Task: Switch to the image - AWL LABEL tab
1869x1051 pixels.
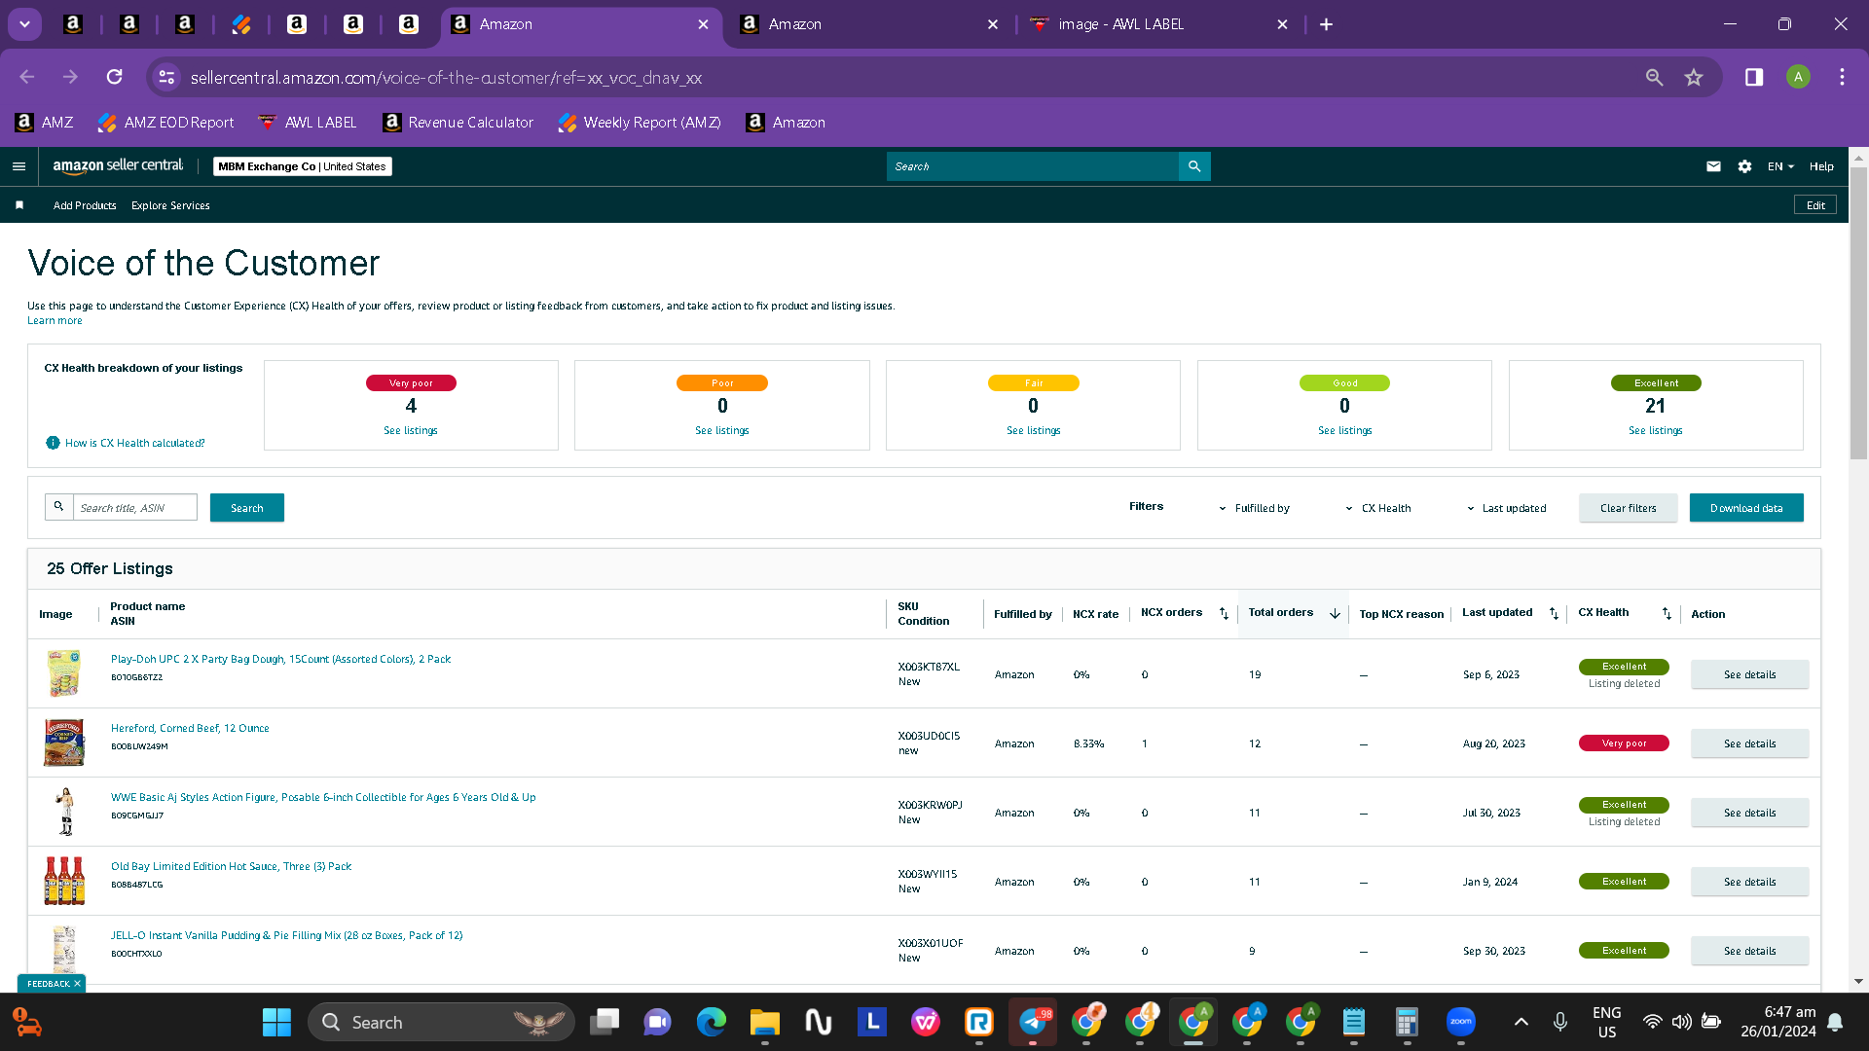Action: tap(1160, 24)
